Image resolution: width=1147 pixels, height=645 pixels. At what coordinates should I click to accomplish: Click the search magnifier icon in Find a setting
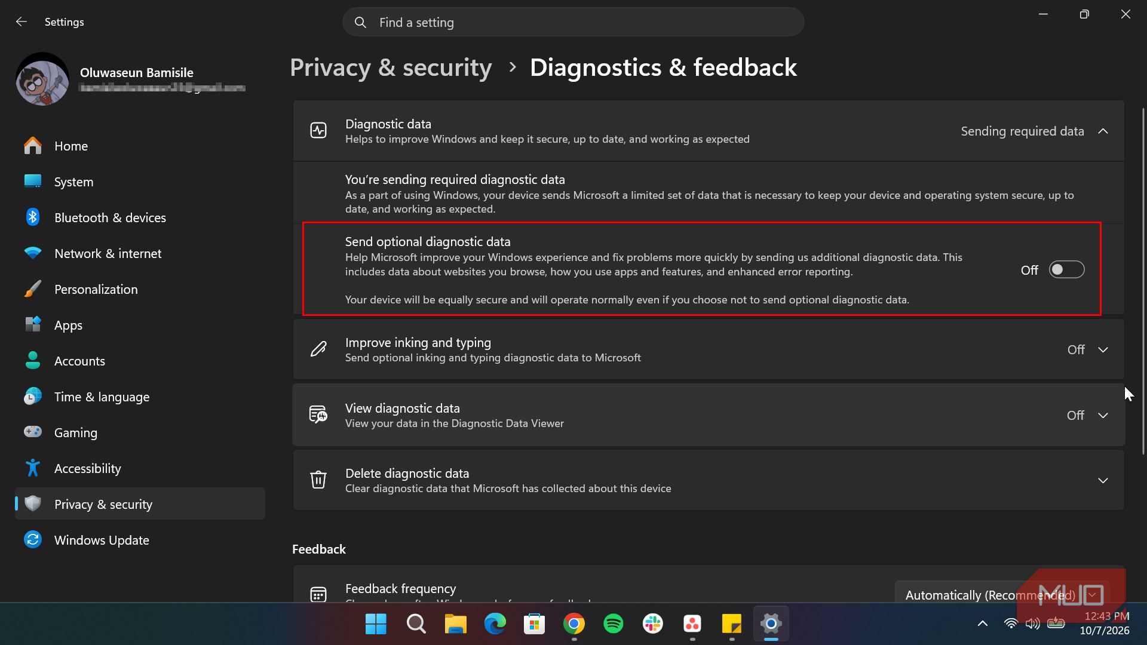pyautogui.click(x=360, y=22)
